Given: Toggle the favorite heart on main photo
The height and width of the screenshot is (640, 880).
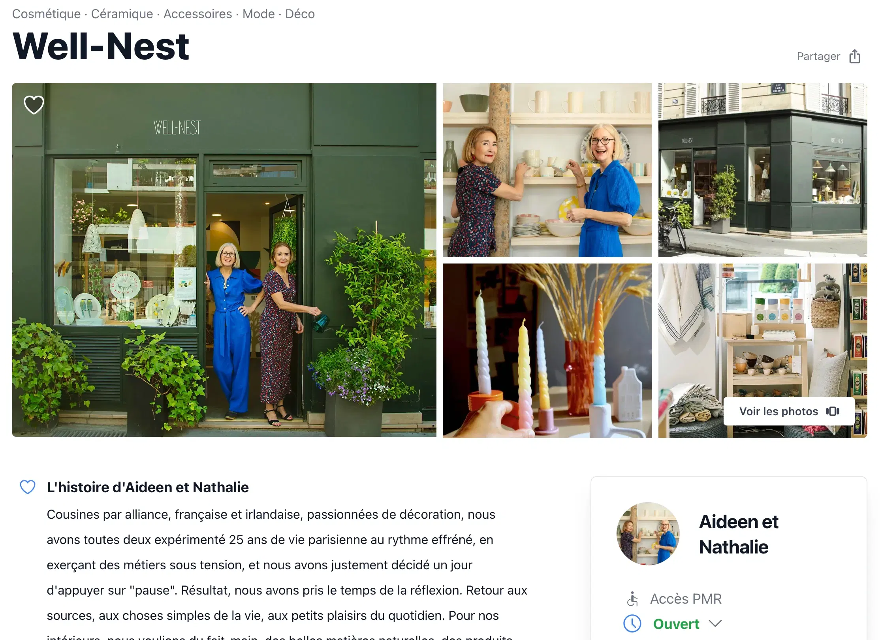Looking at the screenshot, I should coord(34,105).
